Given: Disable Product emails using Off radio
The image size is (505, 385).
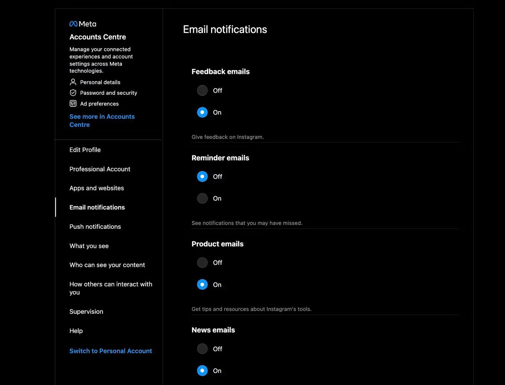Looking at the screenshot, I should coord(202,262).
